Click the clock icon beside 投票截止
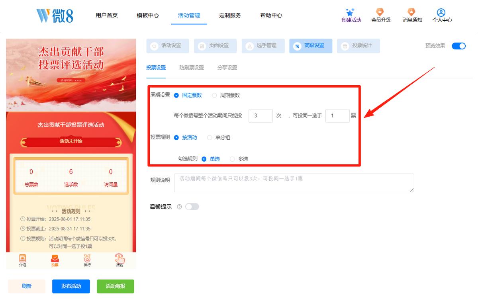Image resolution: width=478 pixels, height=299 pixels. click(x=23, y=229)
